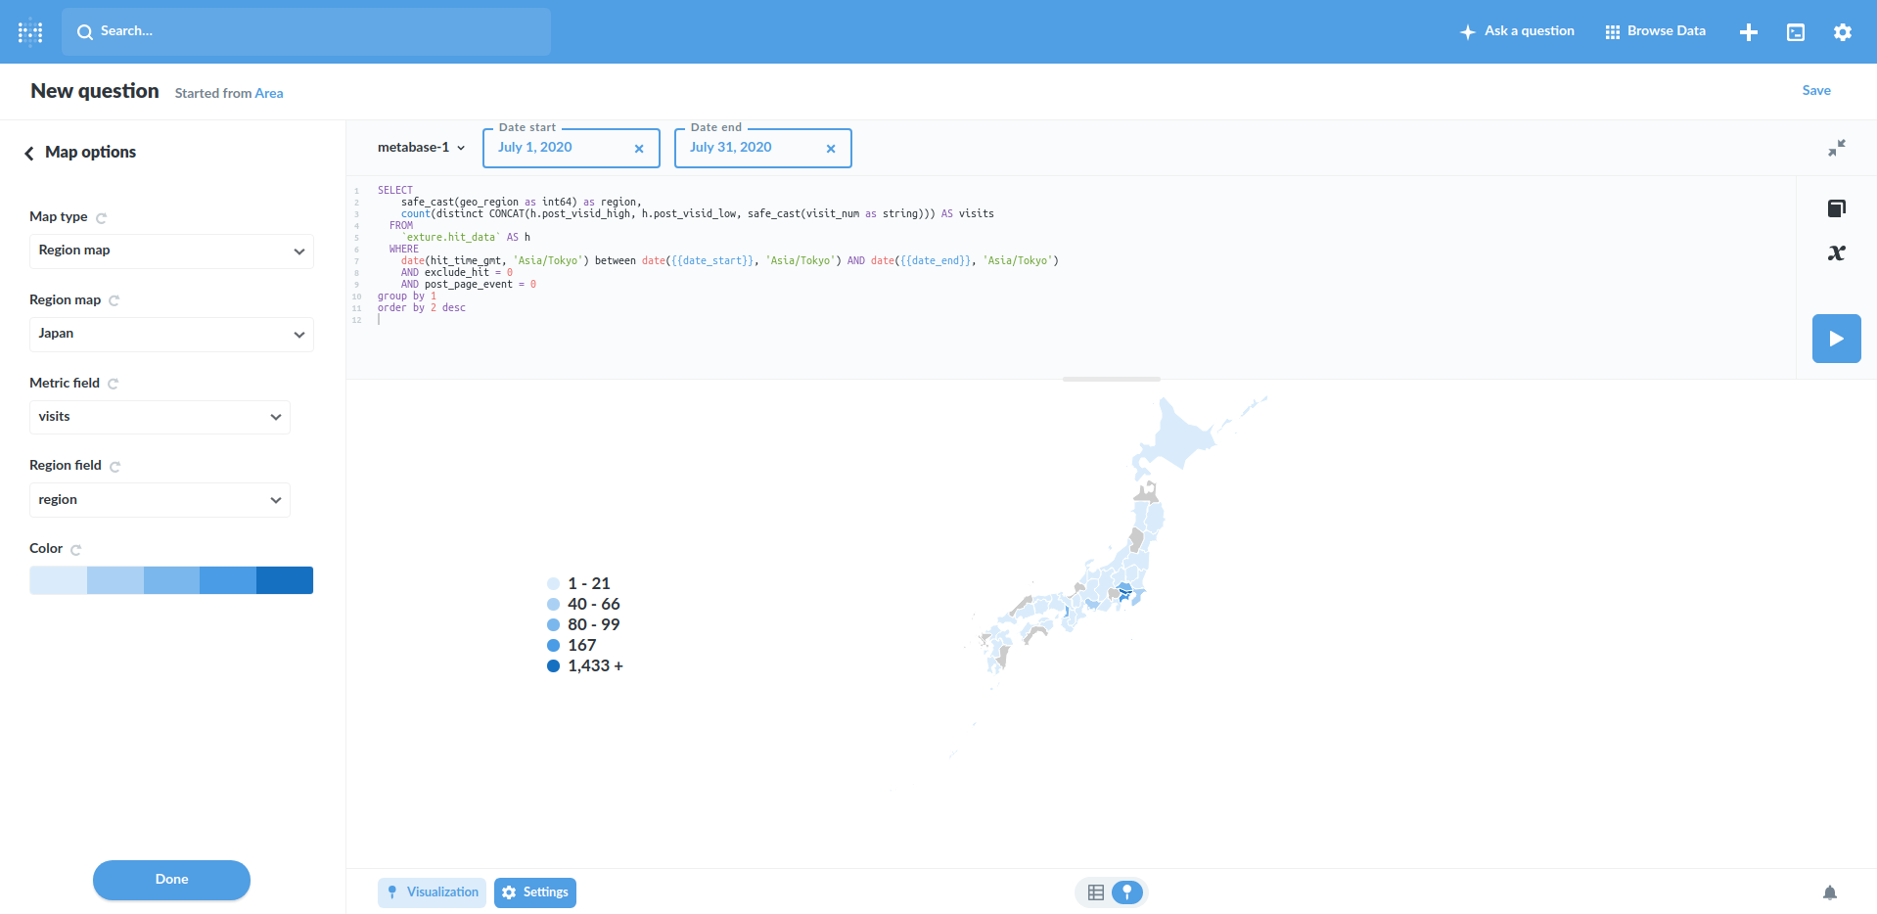Click the Metabase logo in the top bar

(29, 30)
